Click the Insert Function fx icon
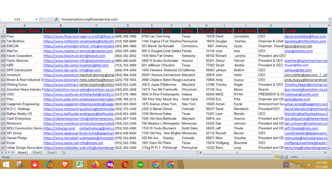The height and width of the screenshot is (186, 332). (x=57, y=20)
